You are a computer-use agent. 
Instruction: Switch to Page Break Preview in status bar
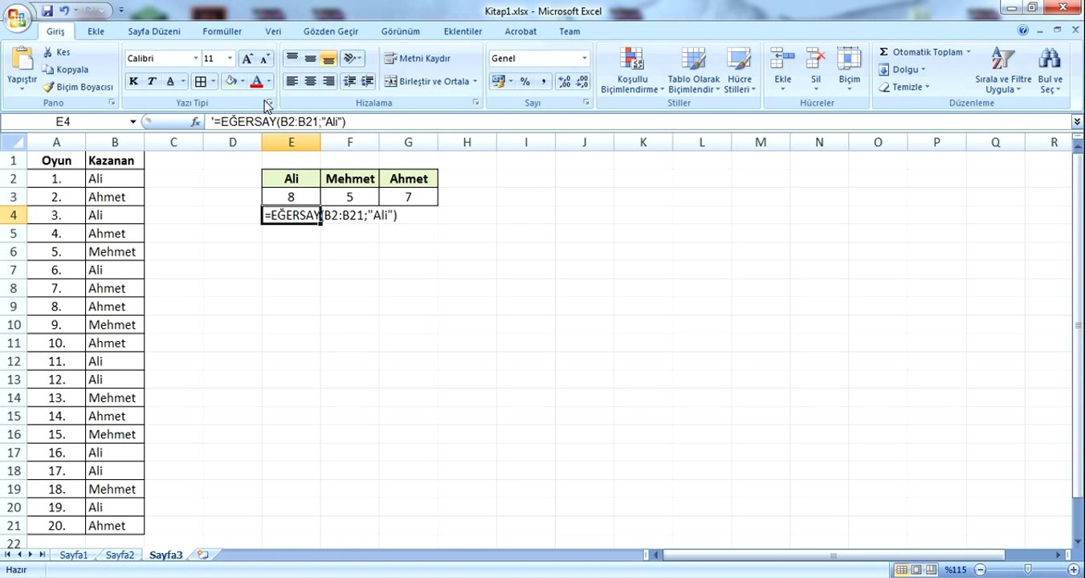[x=931, y=570]
